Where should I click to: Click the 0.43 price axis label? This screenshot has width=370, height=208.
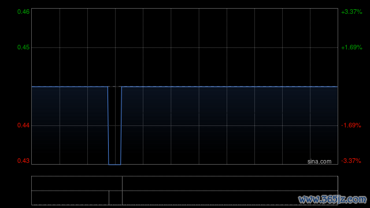(23, 161)
